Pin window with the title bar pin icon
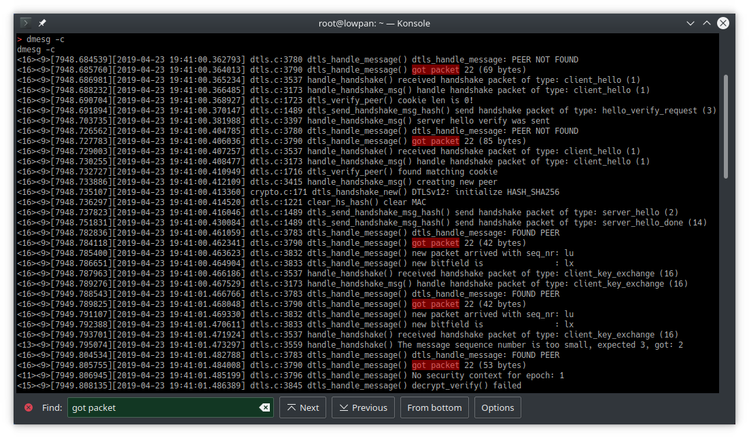 point(42,23)
